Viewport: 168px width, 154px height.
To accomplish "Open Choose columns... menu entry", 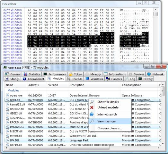I will [110, 128].
